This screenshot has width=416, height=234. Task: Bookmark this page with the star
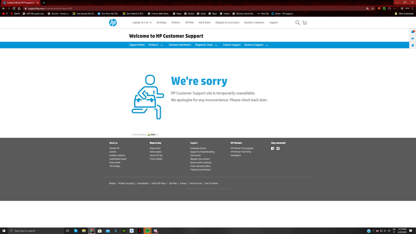(372, 8)
